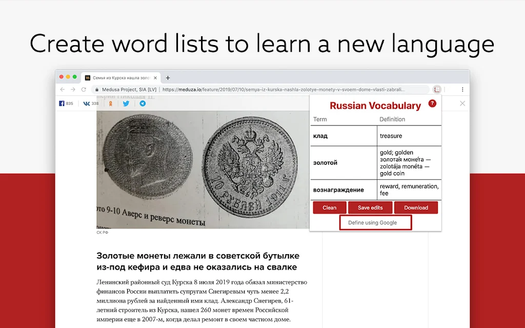Click the red macOS close window button
This screenshot has width=525, height=328.
point(62,77)
